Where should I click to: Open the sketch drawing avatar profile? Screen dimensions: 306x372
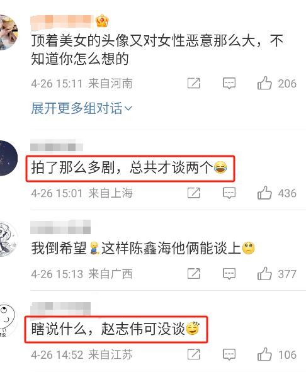8,239
